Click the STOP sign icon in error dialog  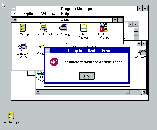pos(54,62)
